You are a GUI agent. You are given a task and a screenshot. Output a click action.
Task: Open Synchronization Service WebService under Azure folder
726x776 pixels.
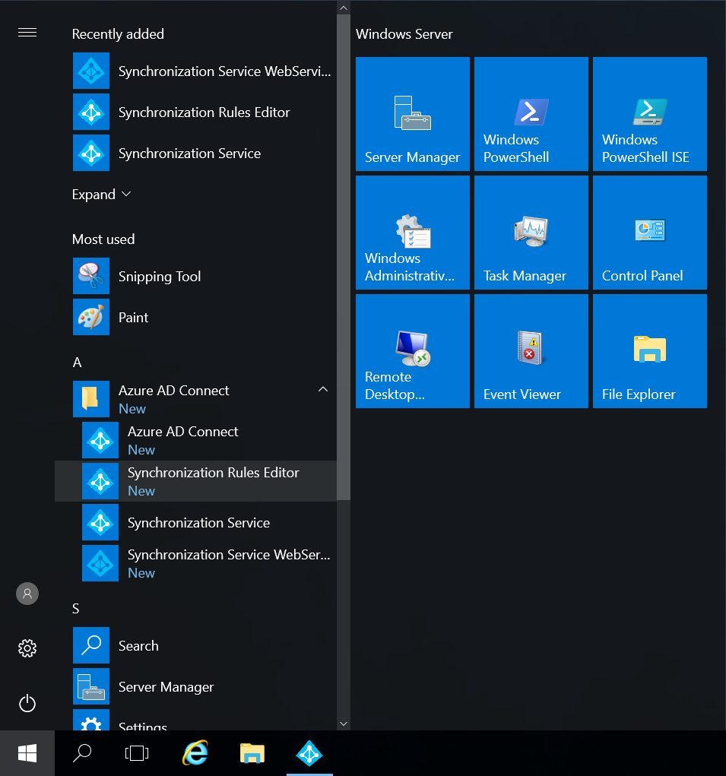click(x=195, y=563)
